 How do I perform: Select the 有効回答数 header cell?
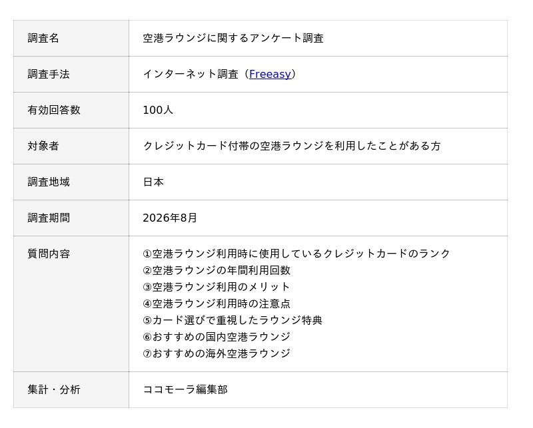[x=71, y=110]
